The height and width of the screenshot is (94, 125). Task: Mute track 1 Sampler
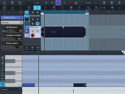point(33,19)
